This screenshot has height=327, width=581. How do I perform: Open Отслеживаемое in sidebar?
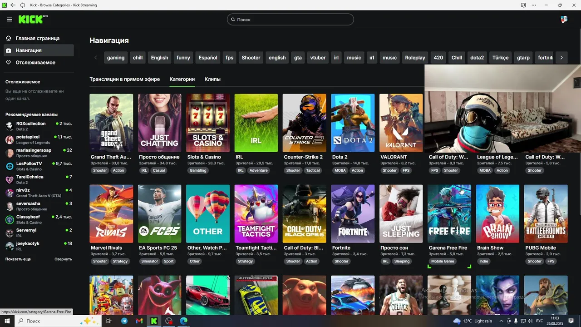click(38, 62)
